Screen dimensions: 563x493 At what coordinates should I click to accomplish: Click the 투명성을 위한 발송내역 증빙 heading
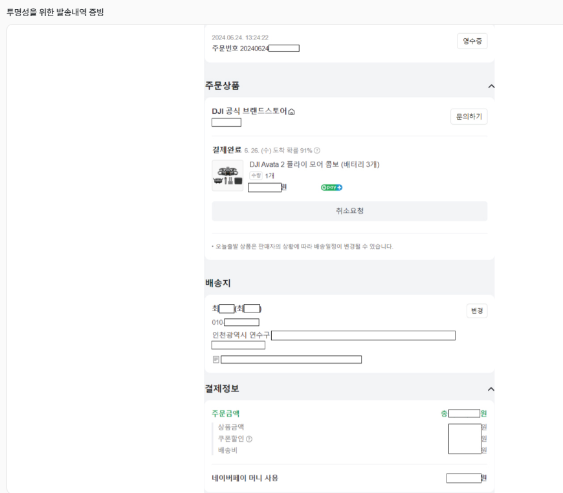55,12
